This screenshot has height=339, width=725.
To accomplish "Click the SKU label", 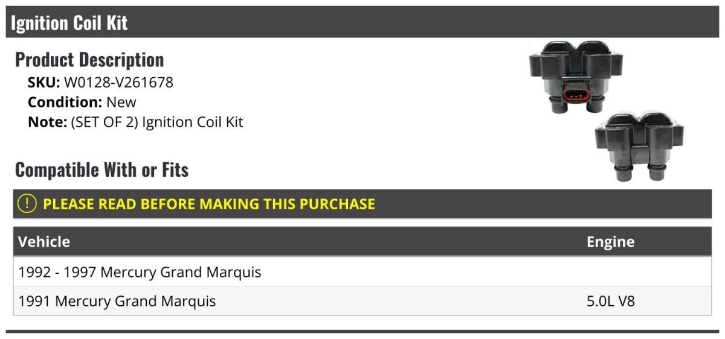I will pyautogui.click(x=44, y=82).
